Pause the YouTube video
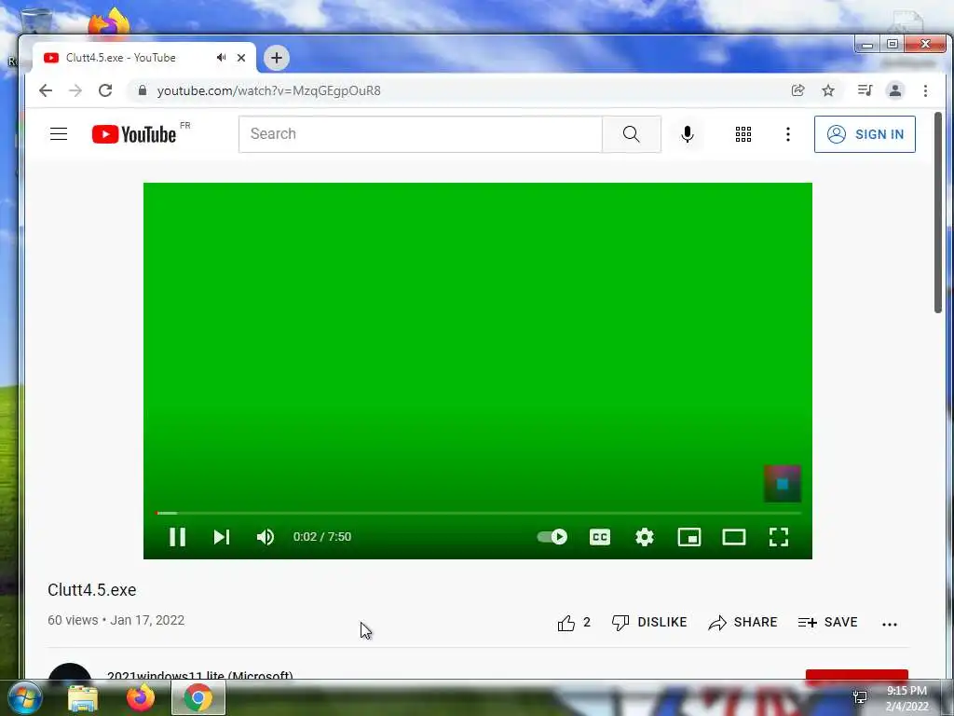 click(177, 536)
